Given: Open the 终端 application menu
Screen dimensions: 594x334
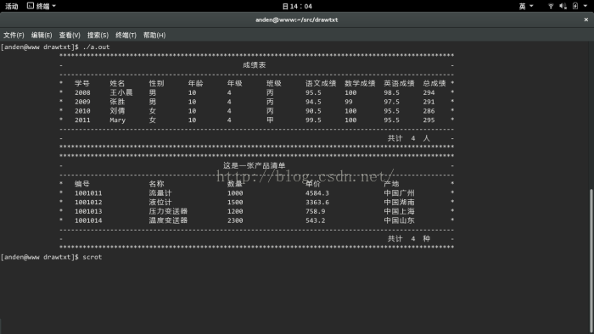Looking at the screenshot, I should (x=42, y=6).
